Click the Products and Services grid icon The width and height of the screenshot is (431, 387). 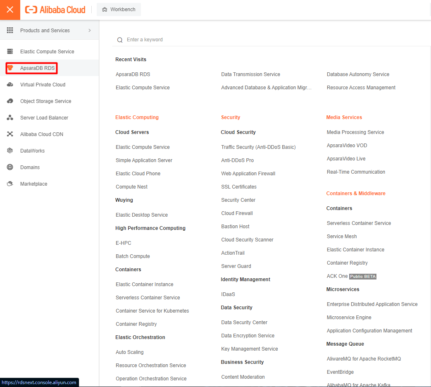click(10, 31)
